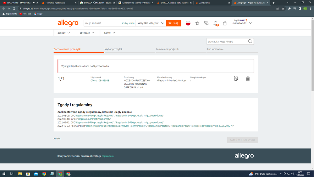The height and width of the screenshot is (177, 314).
Task: Open the shopping cart icon
Action: tap(225, 23)
